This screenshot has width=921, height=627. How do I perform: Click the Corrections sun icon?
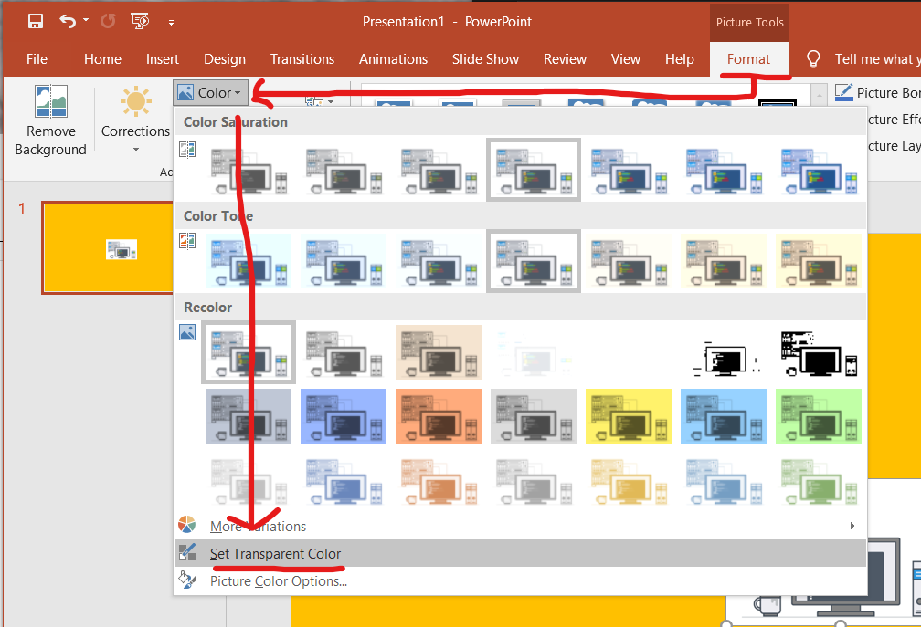point(135,101)
